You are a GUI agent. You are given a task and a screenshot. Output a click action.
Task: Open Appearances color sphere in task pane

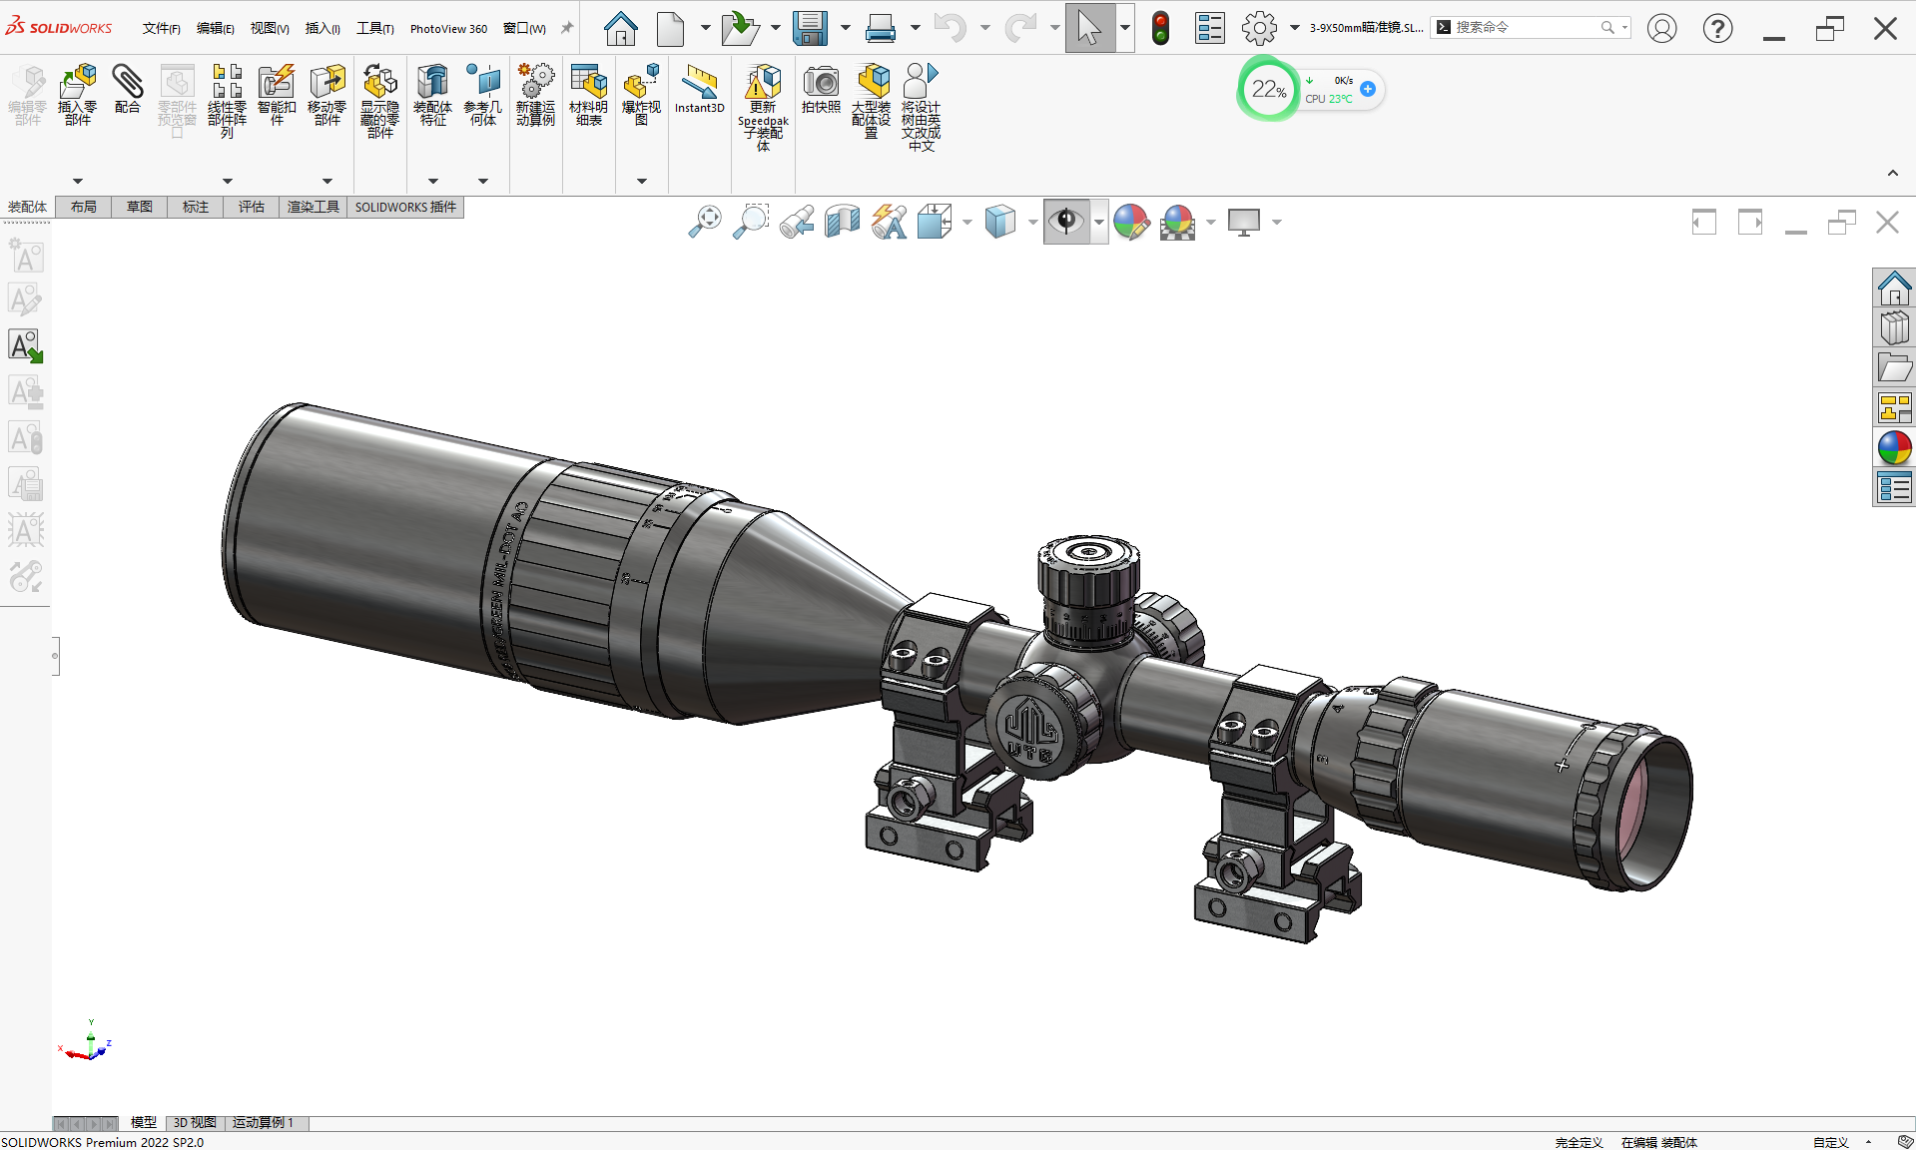1894,448
